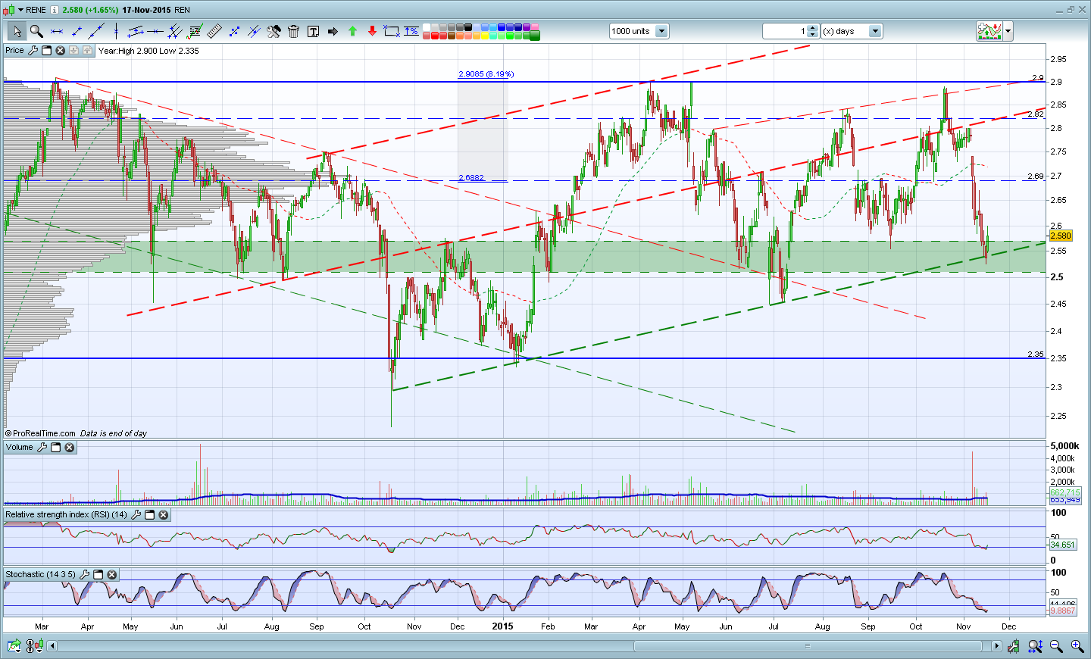Open Stochastic indicator wrench settings
Viewport: 1091px width, 659px height.
tap(84, 575)
